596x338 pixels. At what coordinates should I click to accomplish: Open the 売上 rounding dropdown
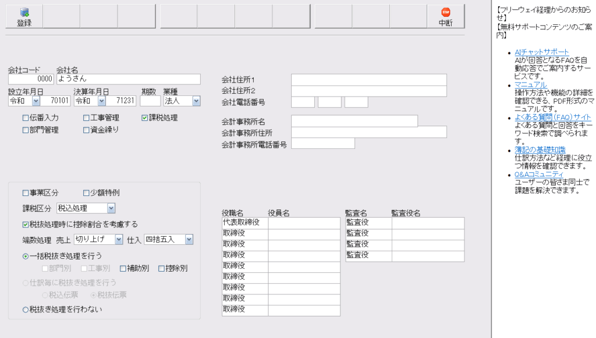click(x=119, y=240)
